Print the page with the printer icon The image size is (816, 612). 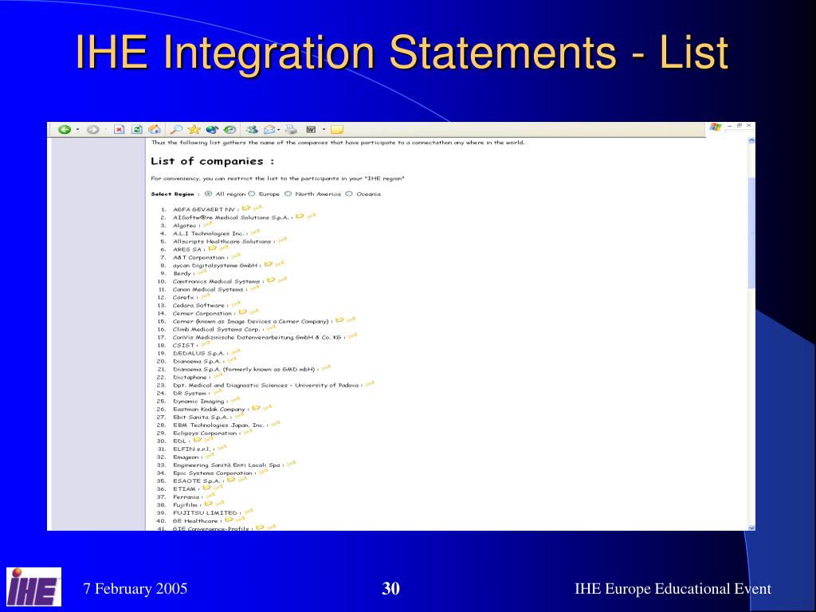coord(291,130)
